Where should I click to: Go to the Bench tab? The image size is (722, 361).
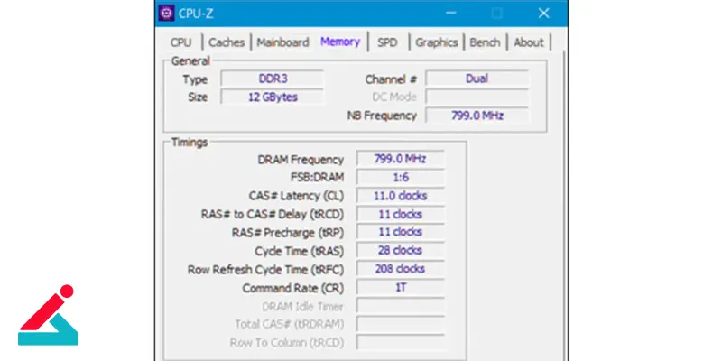(x=485, y=42)
